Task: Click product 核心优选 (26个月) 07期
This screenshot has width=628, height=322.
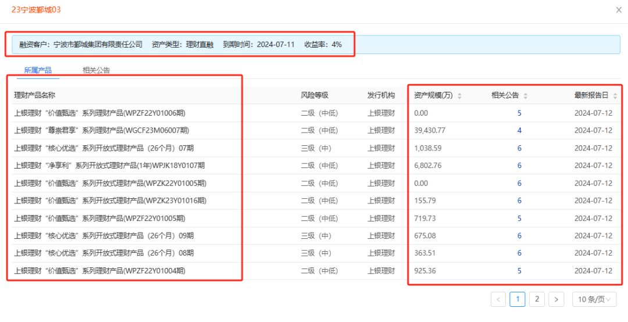Action: [x=104, y=148]
